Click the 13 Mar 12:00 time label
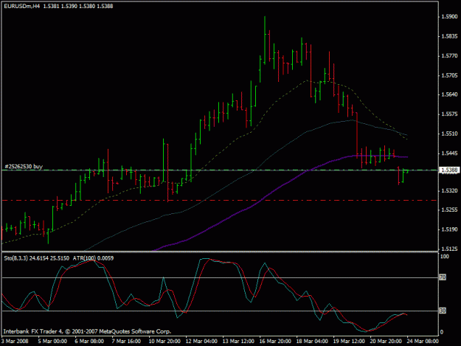This screenshot has height=346, width=461. click(238, 341)
